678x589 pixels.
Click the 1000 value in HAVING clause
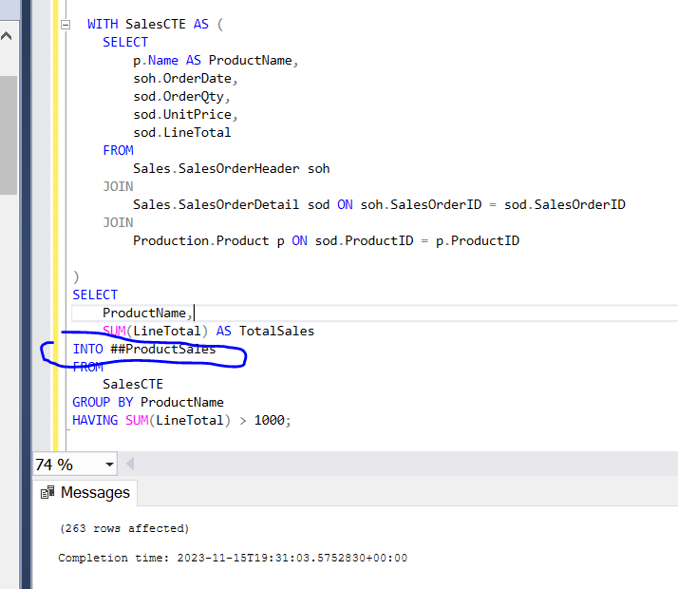(269, 420)
